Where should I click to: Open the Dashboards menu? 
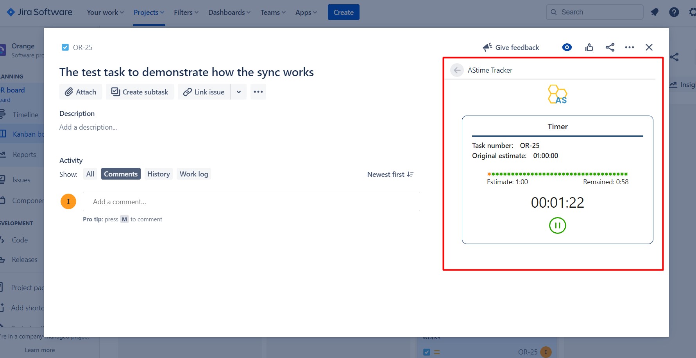(x=229, y=12)
